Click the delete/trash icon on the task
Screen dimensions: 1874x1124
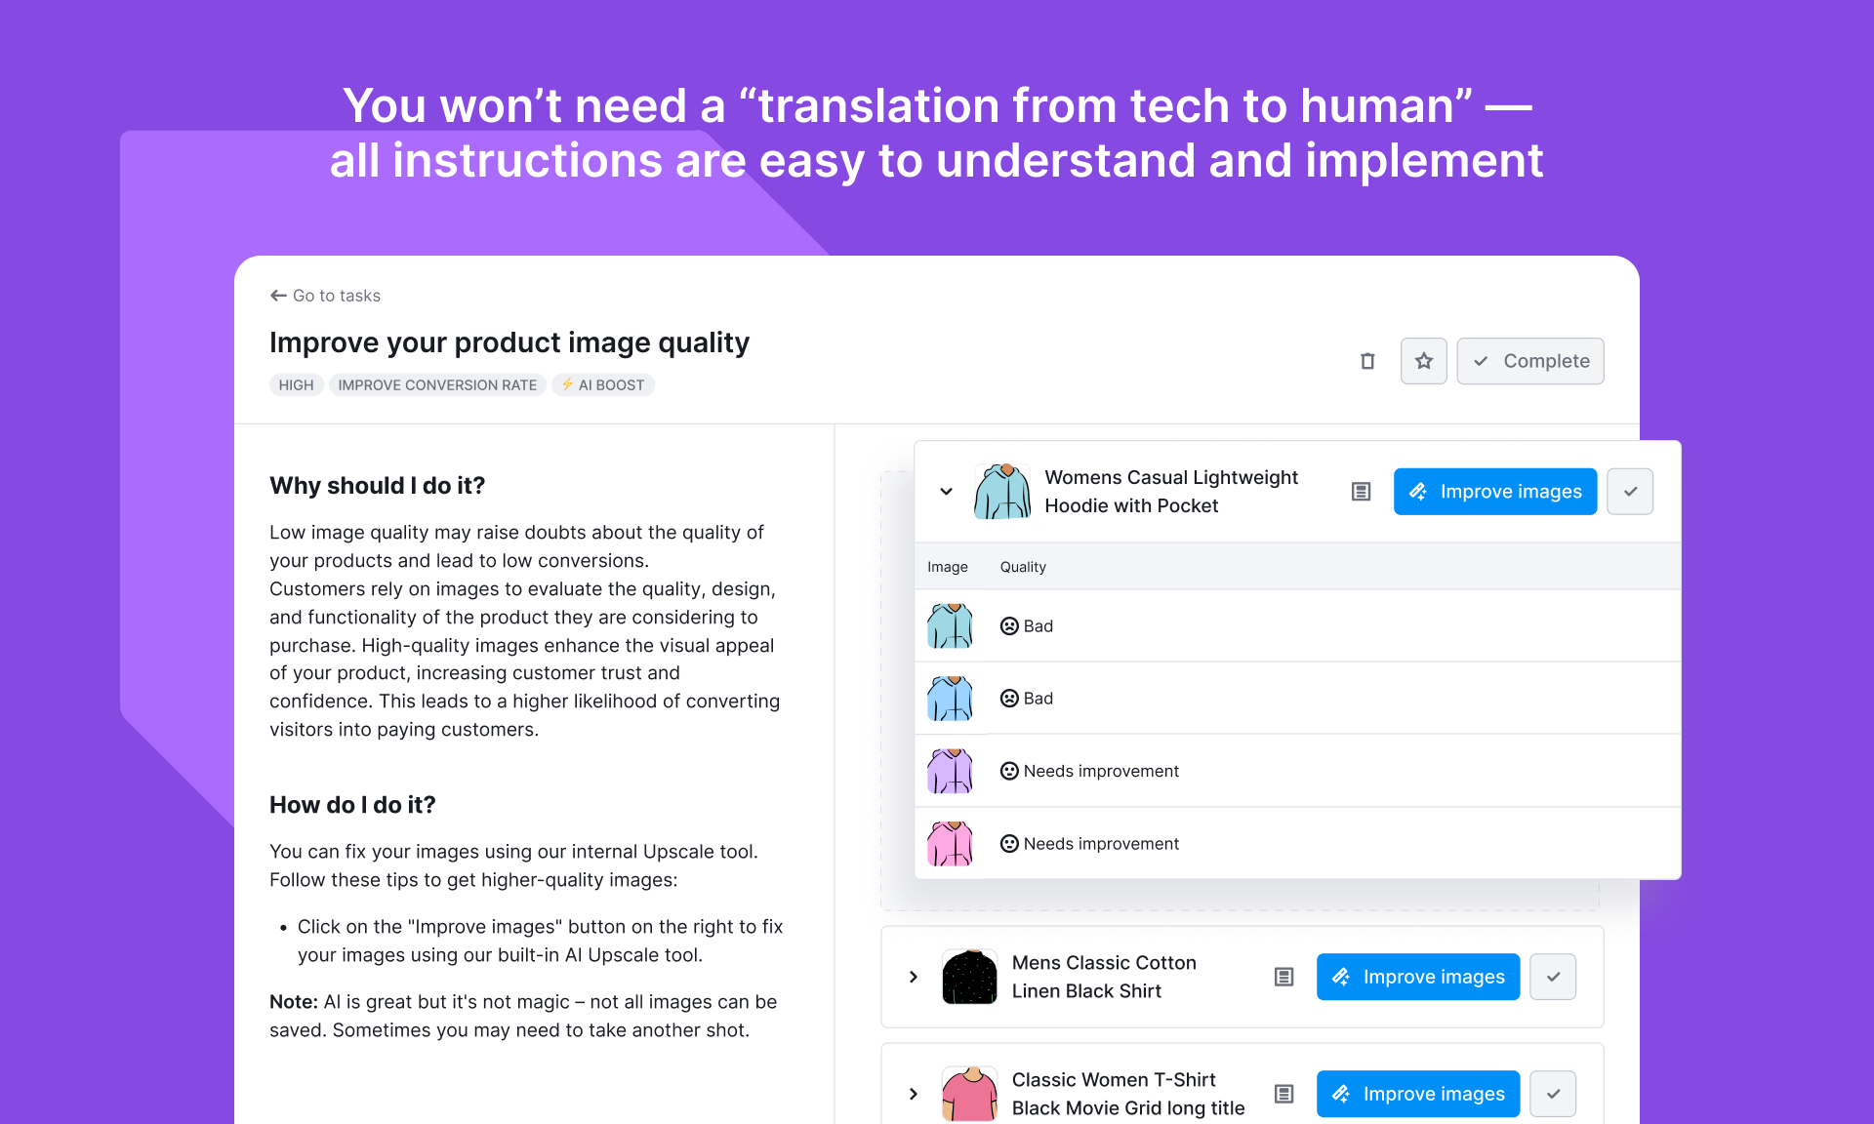pos(1366,360)
